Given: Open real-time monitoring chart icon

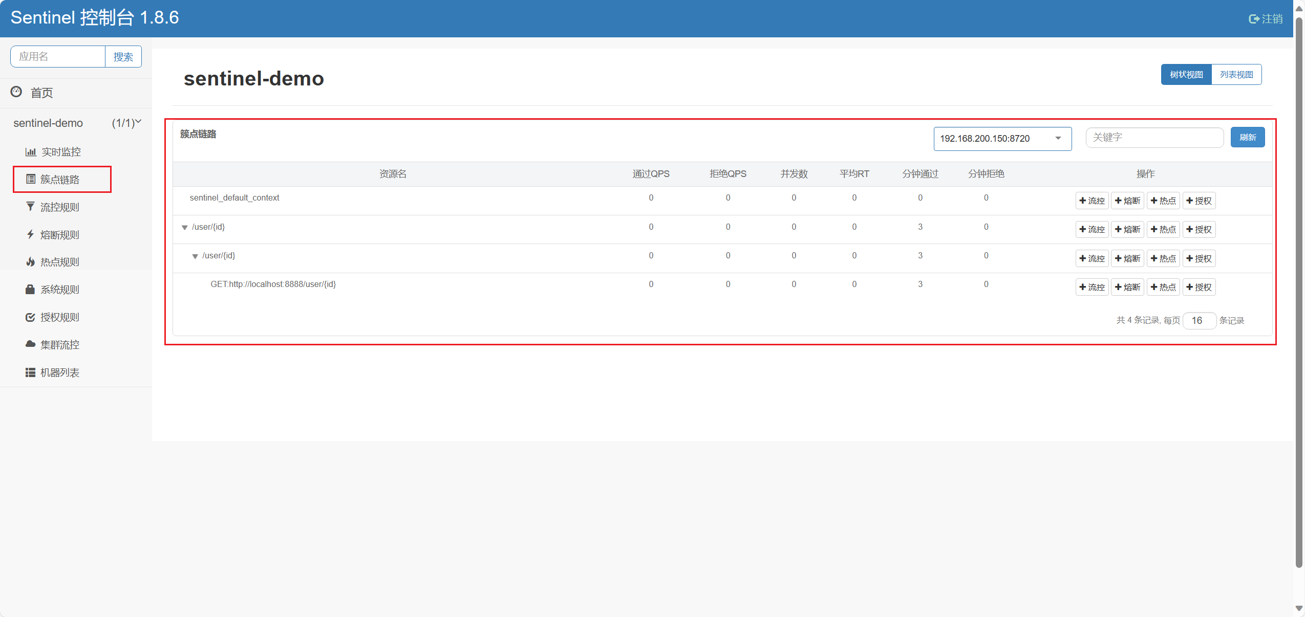Looking at the screenshot, I should tap(31, 152).
